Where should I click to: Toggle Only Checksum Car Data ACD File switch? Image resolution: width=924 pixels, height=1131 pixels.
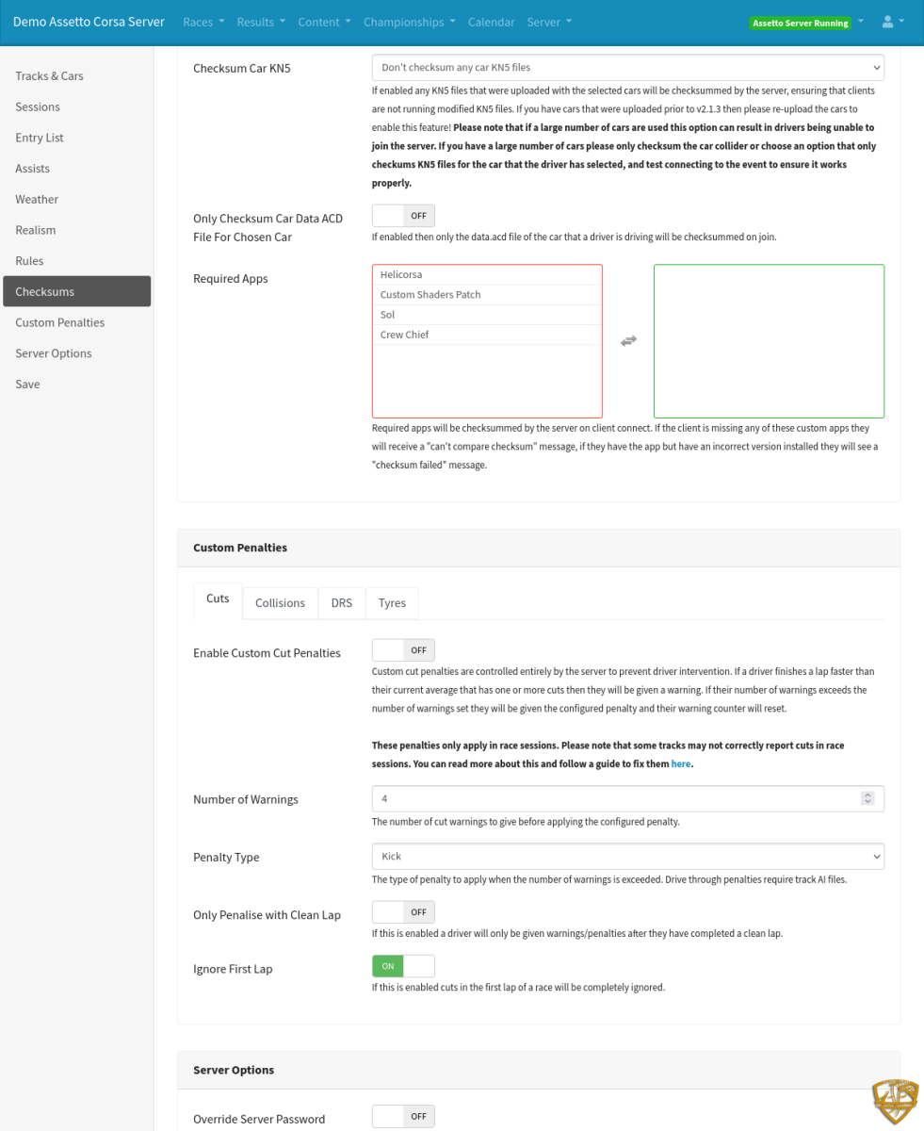(403, 216)
